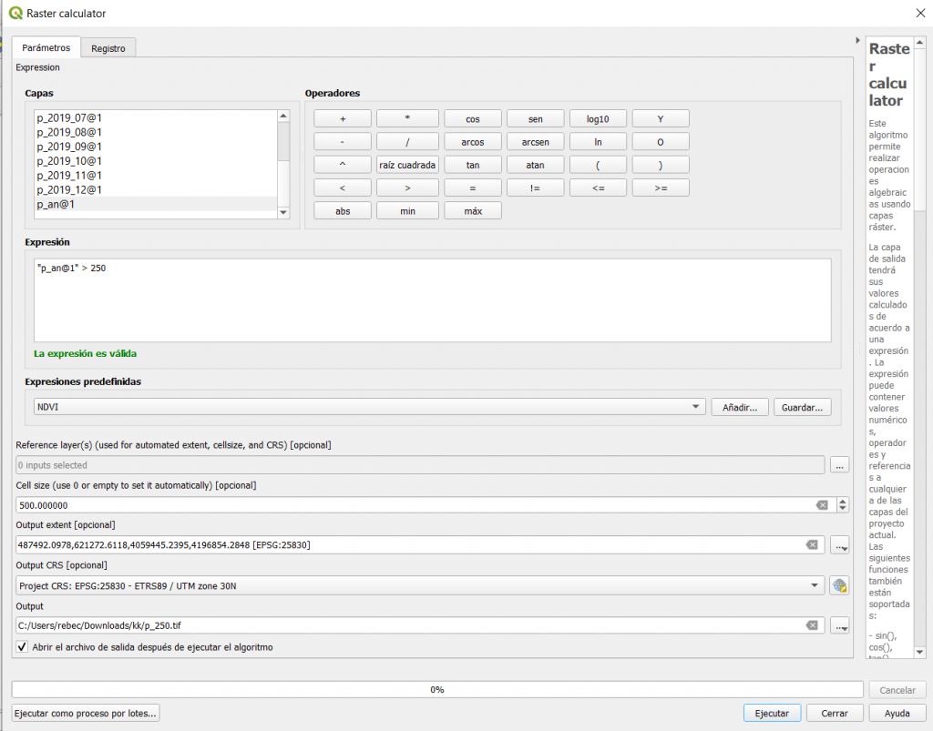Click the Output CRS globe selector icon
This screenshot has height=731, width=933.
click(839, 585)
